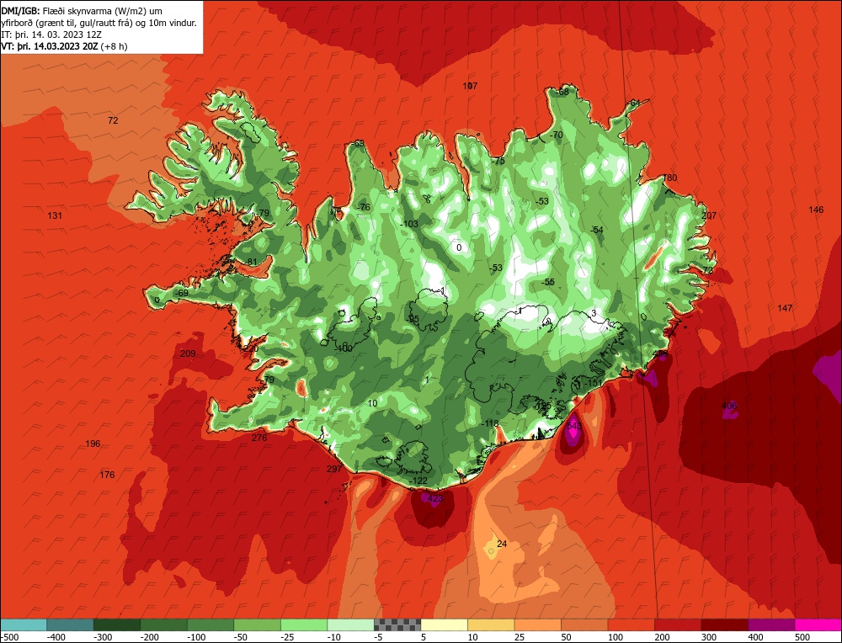Click the value -103 over land

point(409,224)
